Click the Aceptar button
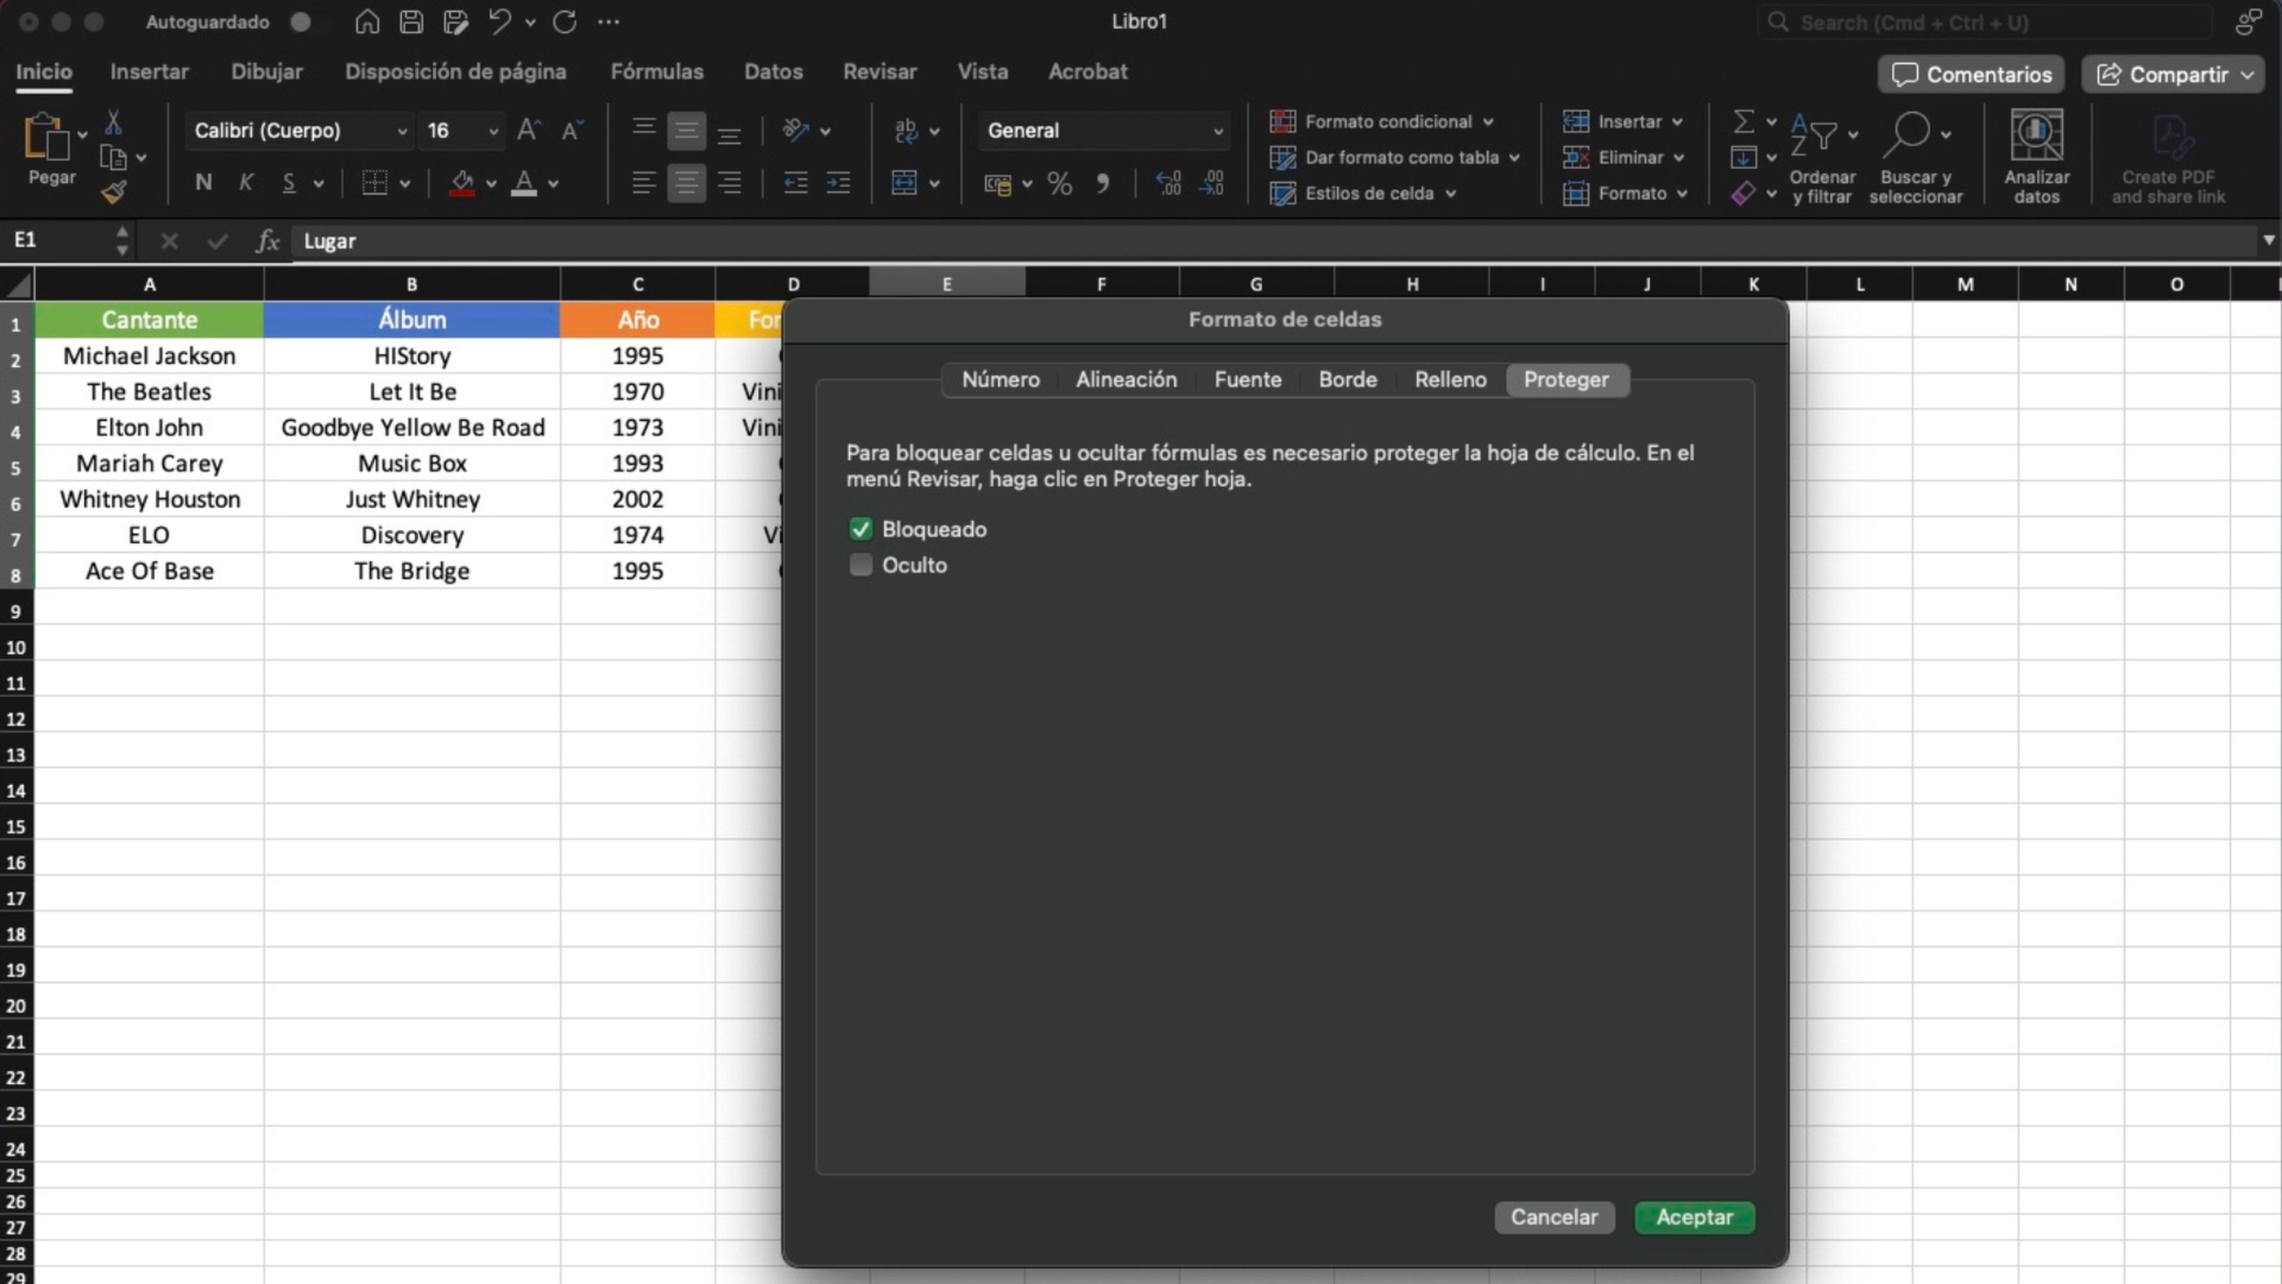Screen dimensions: 2282x1284 click(1694, 1217)
